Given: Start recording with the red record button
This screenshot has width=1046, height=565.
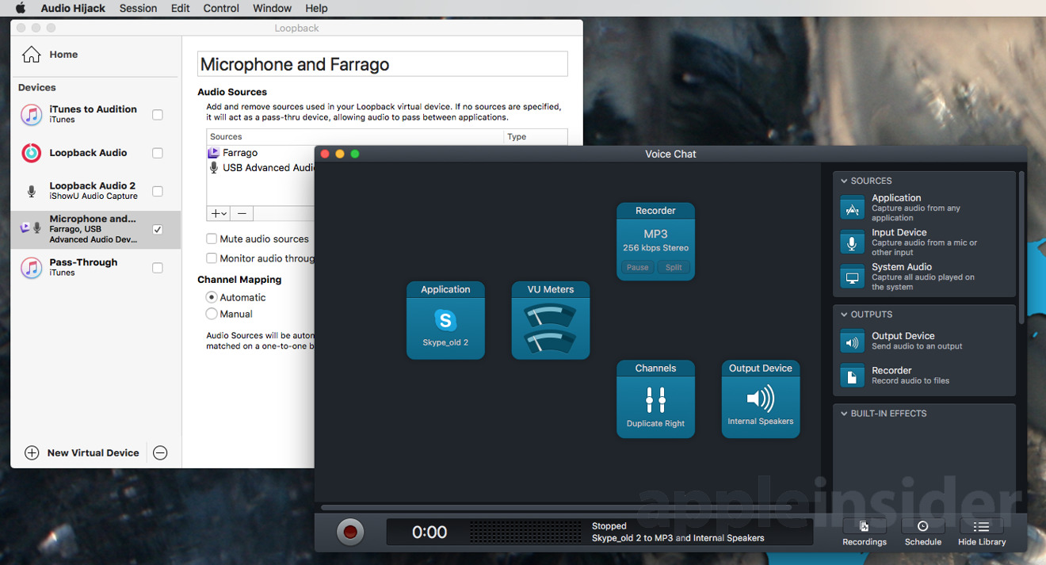Looking at the screenshot, I should click(x=350, y=532).
